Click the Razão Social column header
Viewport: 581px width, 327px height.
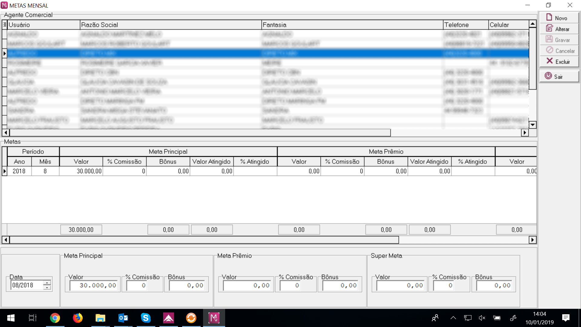171,25
